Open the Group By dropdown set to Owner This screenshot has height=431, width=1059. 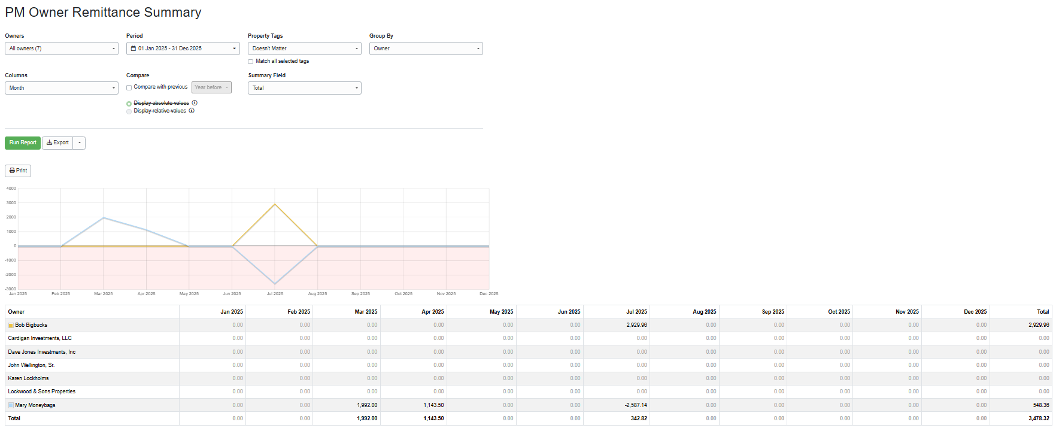pyautogui.click(x=426, y=48)
